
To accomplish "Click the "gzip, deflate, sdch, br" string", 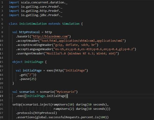I will (75, 45).
